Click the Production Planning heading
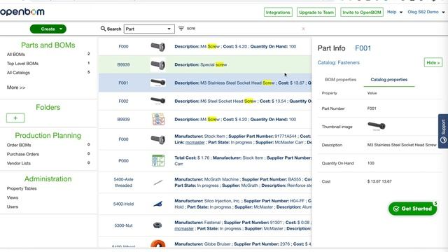 pos(48,135)
